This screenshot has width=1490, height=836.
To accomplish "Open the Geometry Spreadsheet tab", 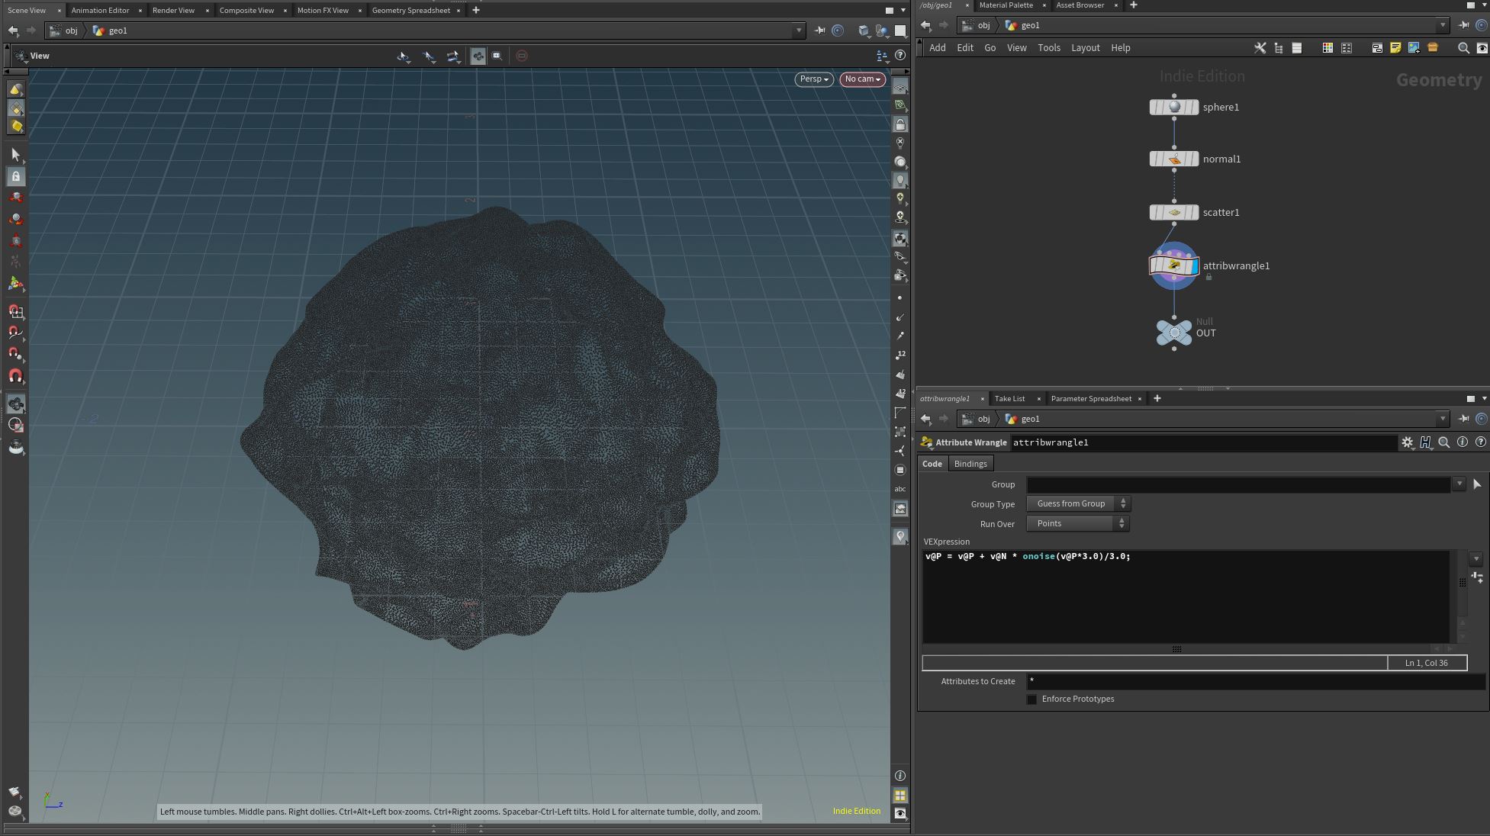I will (410, 11).
